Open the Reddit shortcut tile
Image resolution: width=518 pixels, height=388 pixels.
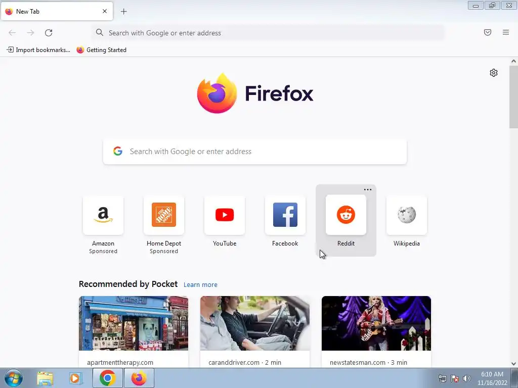click(x=346, y=215)
